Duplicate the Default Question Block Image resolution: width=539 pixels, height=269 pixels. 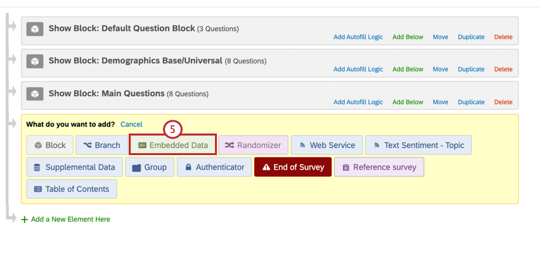click(x=471, y=37)
